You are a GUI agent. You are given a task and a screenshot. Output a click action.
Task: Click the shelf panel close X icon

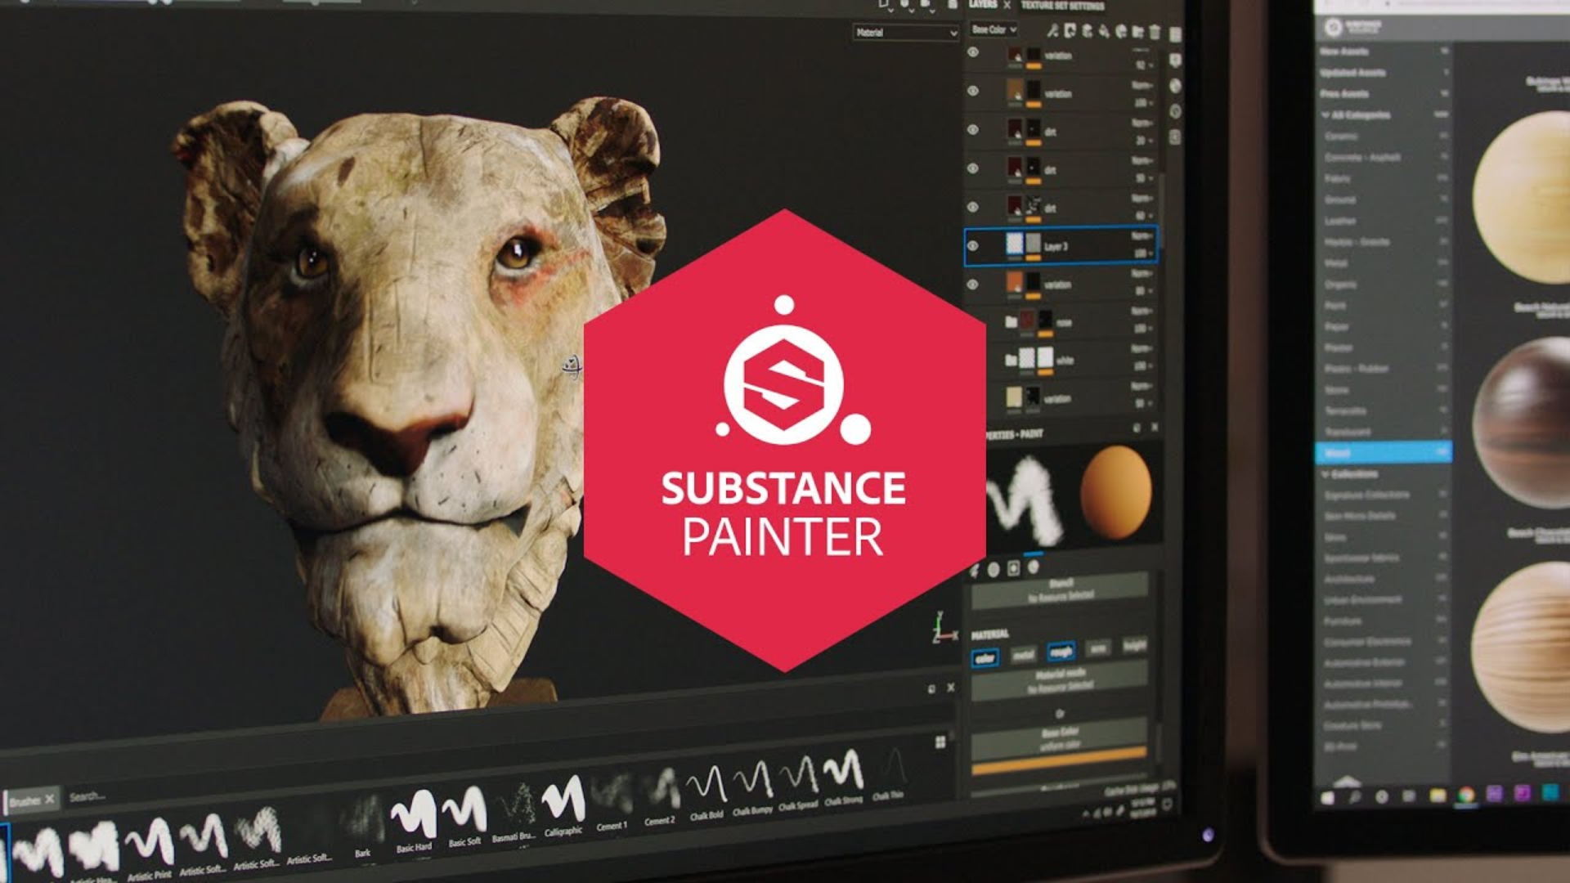click(x=950, y=688)
